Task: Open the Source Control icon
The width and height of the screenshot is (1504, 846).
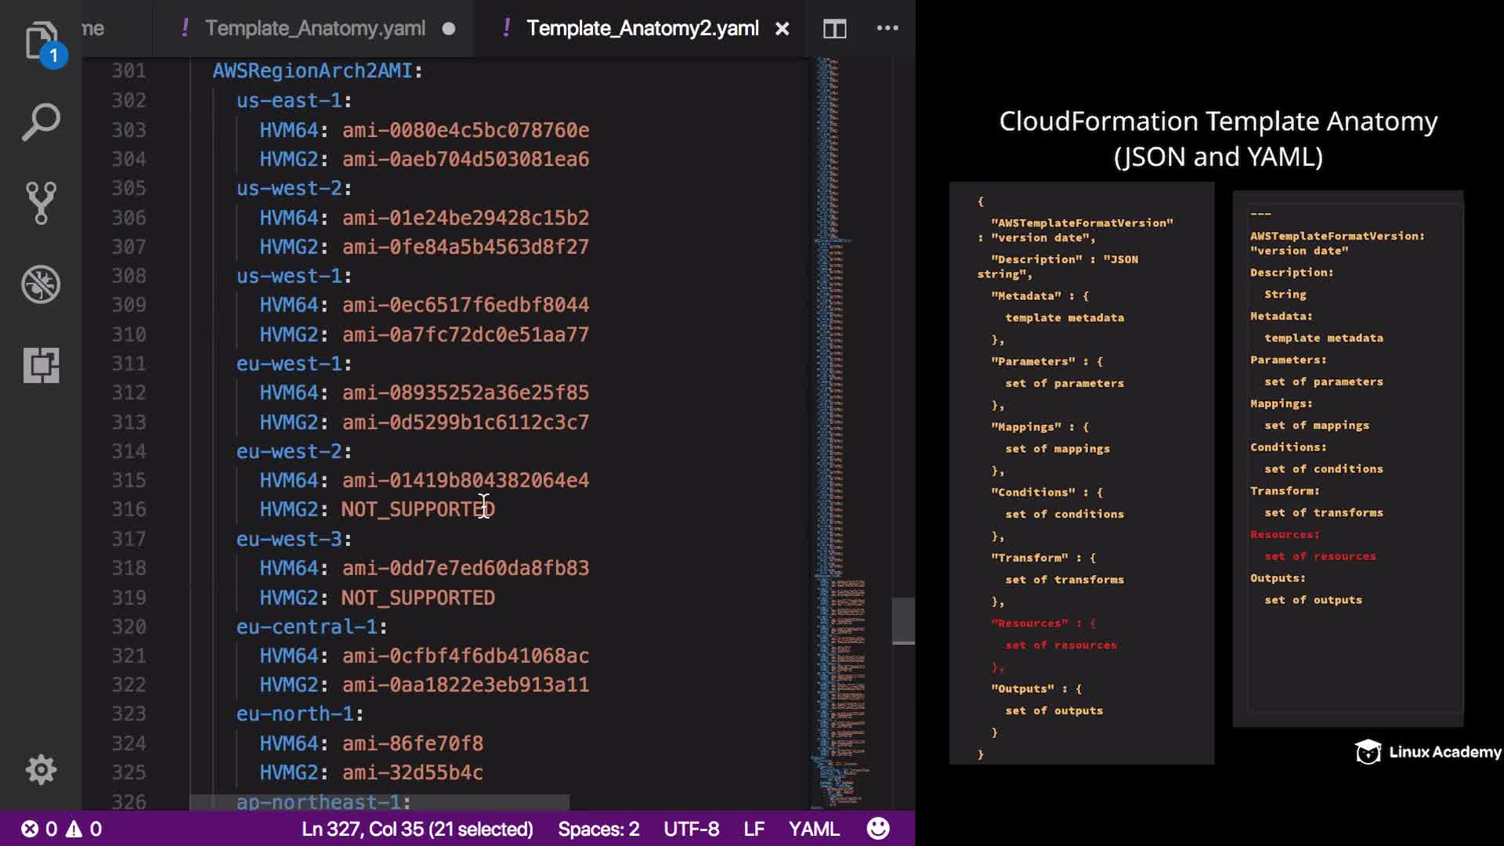Action: pyautogui.click(x=41, y=203)
